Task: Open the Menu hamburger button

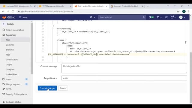Action: 23,17
